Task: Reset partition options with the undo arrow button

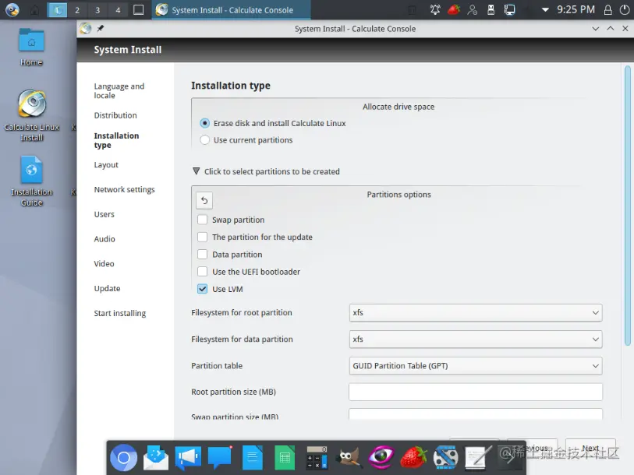Action: click(x=204, y=200)
